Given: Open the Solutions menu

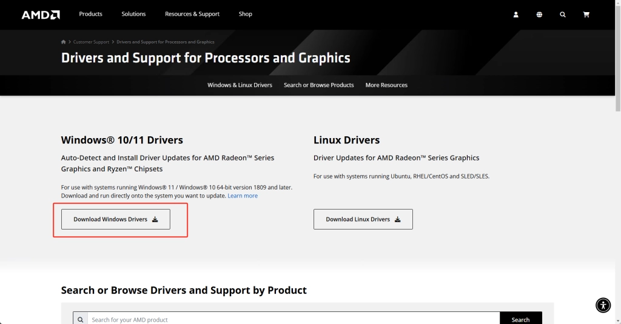Looking at the screenshot, I should coord(133,14).
